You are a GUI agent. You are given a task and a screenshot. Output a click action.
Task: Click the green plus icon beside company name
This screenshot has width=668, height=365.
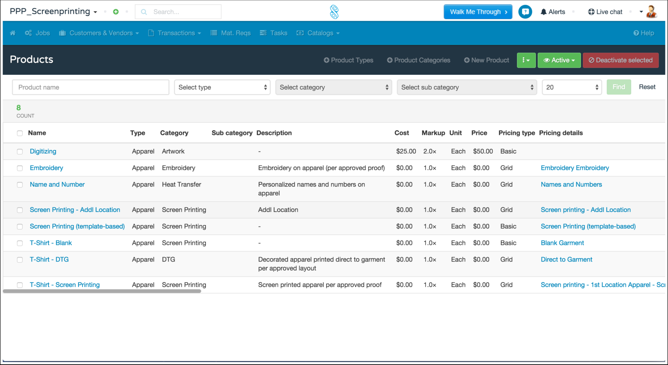pos(116,12)
